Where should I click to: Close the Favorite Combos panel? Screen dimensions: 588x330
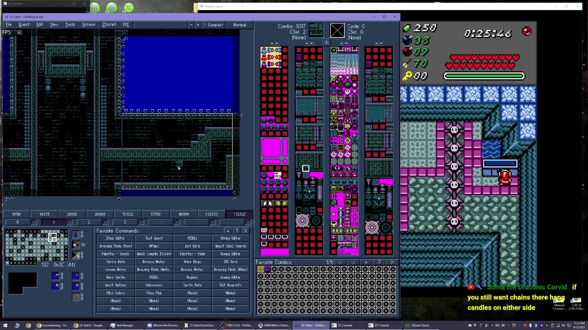pyautogui.click(x=392, y=262)
